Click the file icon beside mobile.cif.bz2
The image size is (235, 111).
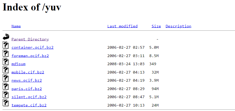pyautogui.click(x=5, y=70)
